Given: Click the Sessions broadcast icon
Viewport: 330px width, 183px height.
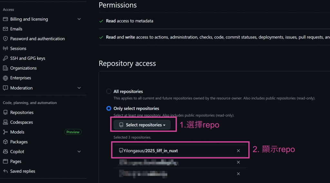Looking at the screenshot, I should point(5,48).
